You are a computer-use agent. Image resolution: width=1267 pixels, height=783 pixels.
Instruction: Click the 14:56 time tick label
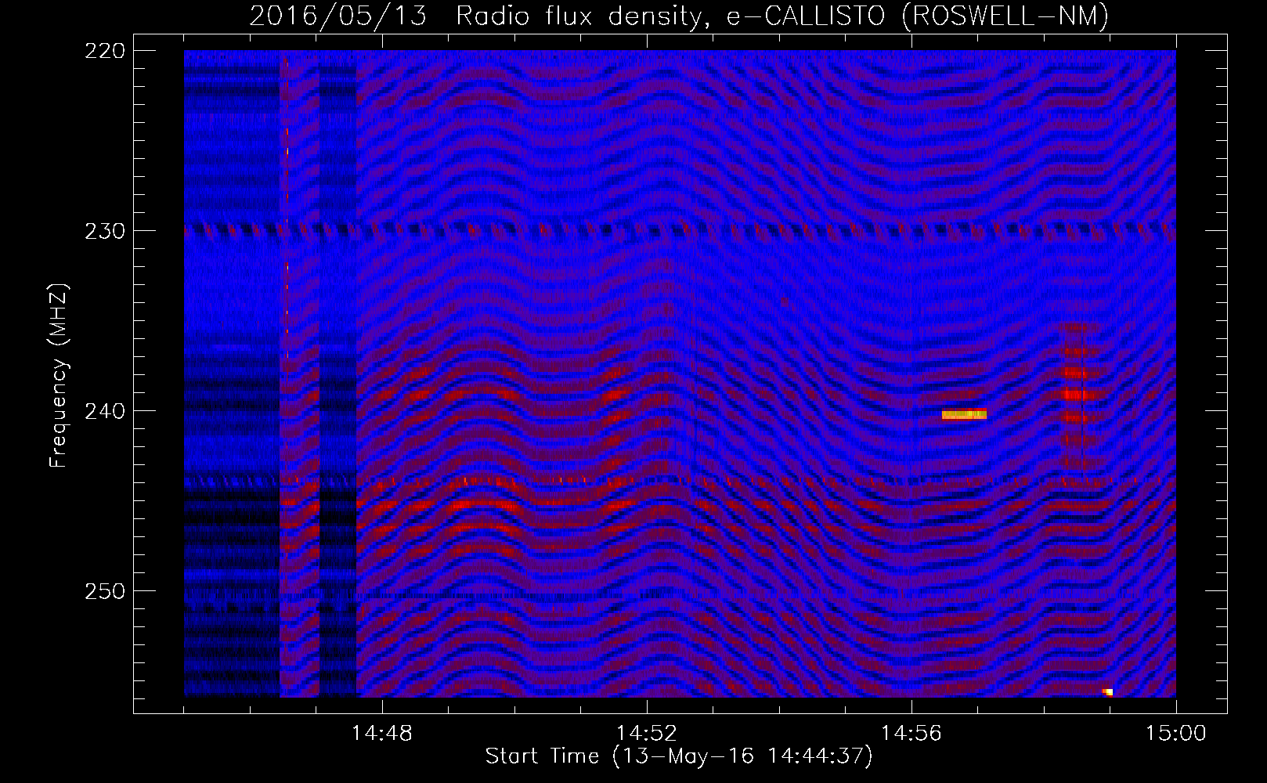(911, 734)
